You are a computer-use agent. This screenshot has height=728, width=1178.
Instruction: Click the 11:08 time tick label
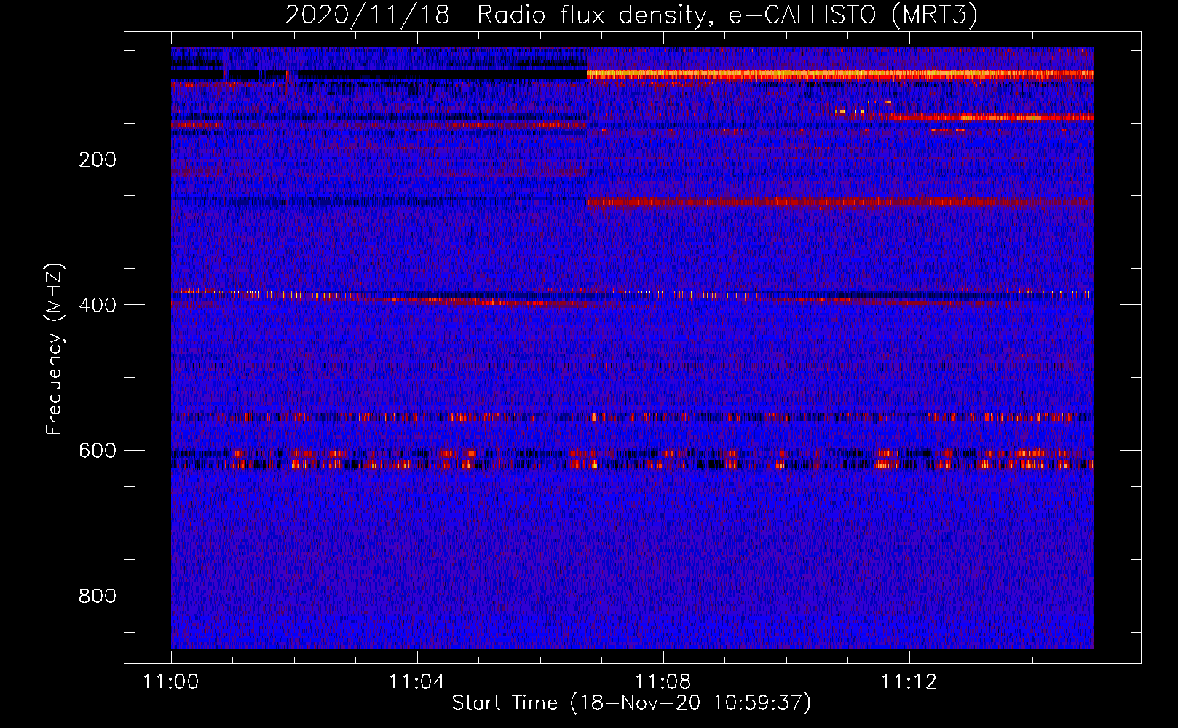[x=663, y=681]
